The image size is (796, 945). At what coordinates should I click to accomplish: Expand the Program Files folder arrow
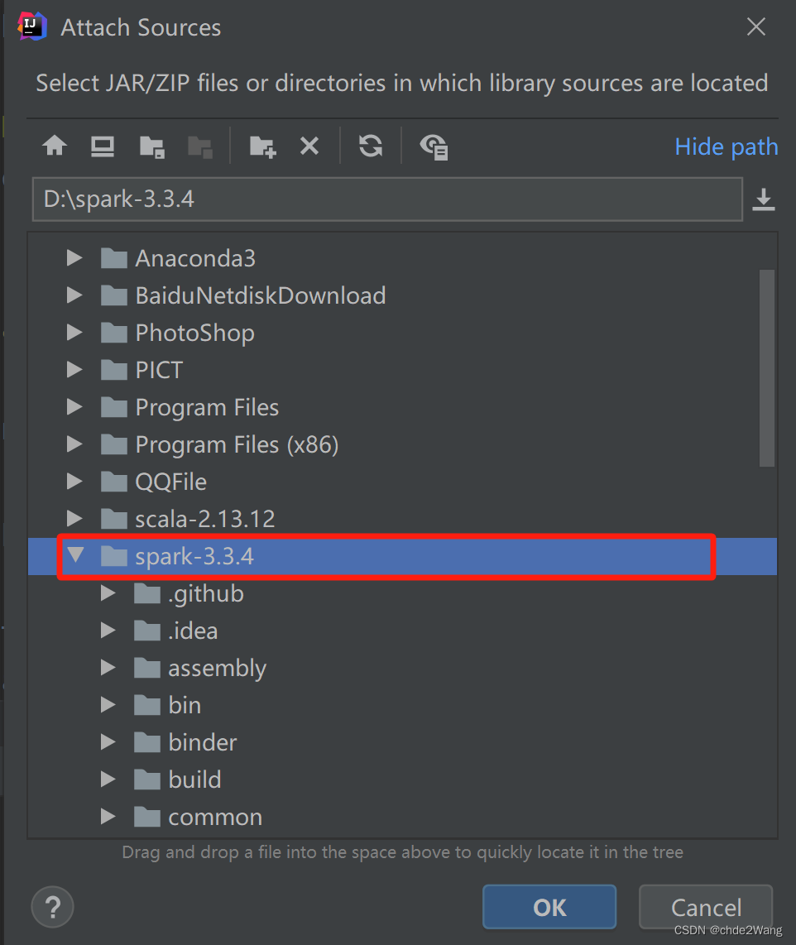pyautogui.click(x=74, y=407)
